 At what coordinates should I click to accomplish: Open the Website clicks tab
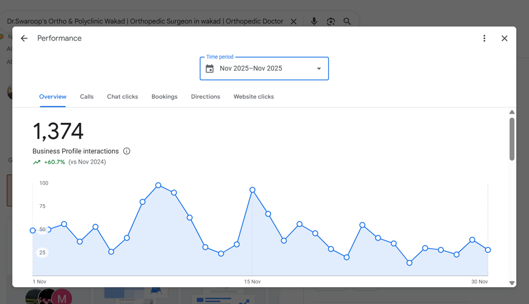(254, 97)
